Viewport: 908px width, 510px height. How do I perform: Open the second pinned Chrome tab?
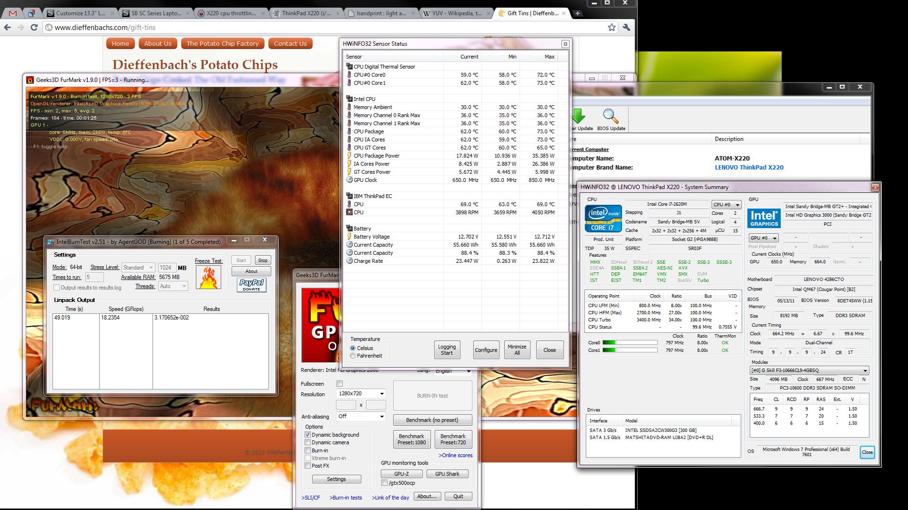coord(31,13)
